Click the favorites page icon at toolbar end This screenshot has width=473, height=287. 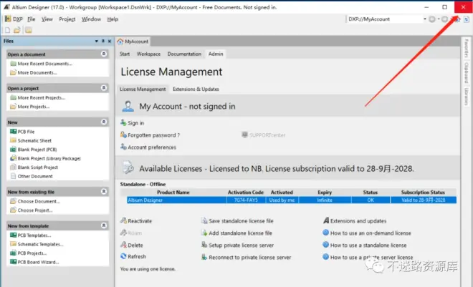coord(467,19)
